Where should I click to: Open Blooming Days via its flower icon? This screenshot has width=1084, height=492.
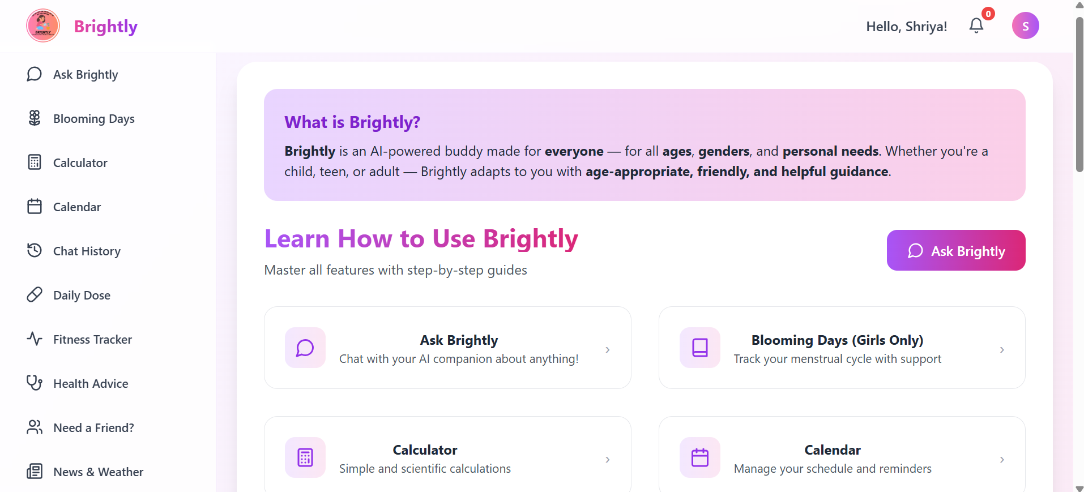(34, 118)
